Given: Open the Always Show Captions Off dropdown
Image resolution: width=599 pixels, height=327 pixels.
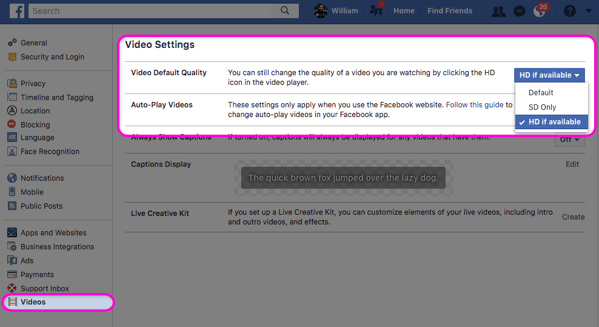Looking at the screenshot, I should tap(569, 140).
